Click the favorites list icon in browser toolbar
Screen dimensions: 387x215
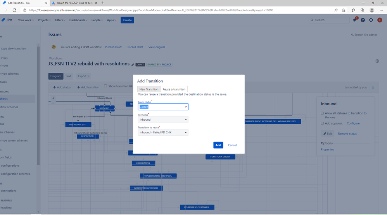(x=353, y=10)
